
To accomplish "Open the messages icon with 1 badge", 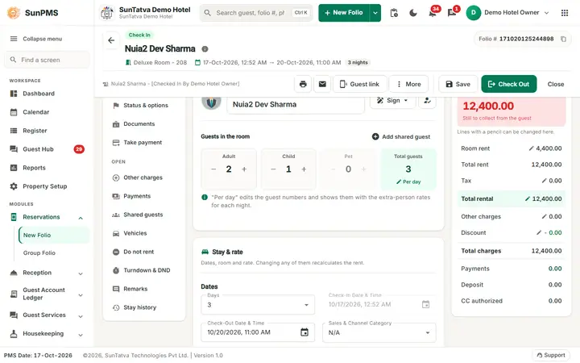I will click(452, 13).
